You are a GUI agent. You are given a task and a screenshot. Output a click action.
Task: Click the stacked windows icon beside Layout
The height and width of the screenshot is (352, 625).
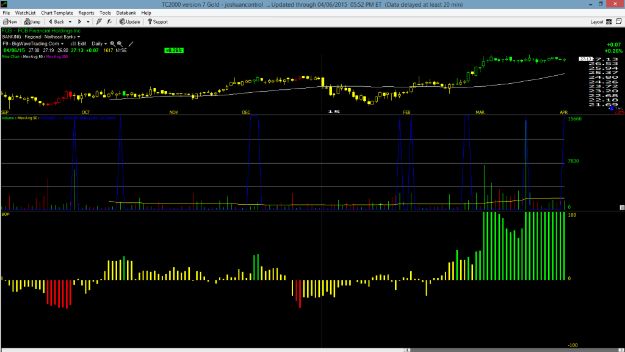(x=619, y=21)
